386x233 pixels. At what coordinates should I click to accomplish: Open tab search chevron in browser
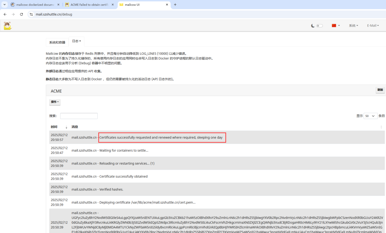(5, 5)
